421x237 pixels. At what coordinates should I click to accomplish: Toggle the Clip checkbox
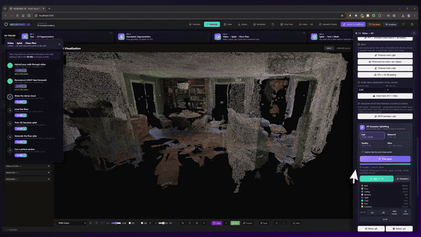coord(142,223)
